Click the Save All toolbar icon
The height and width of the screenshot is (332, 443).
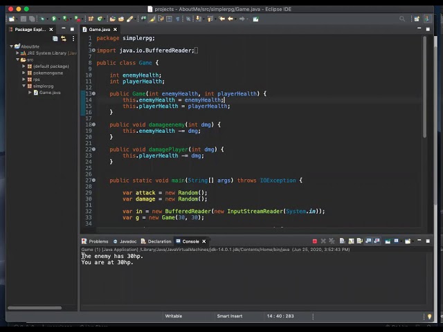32,19
